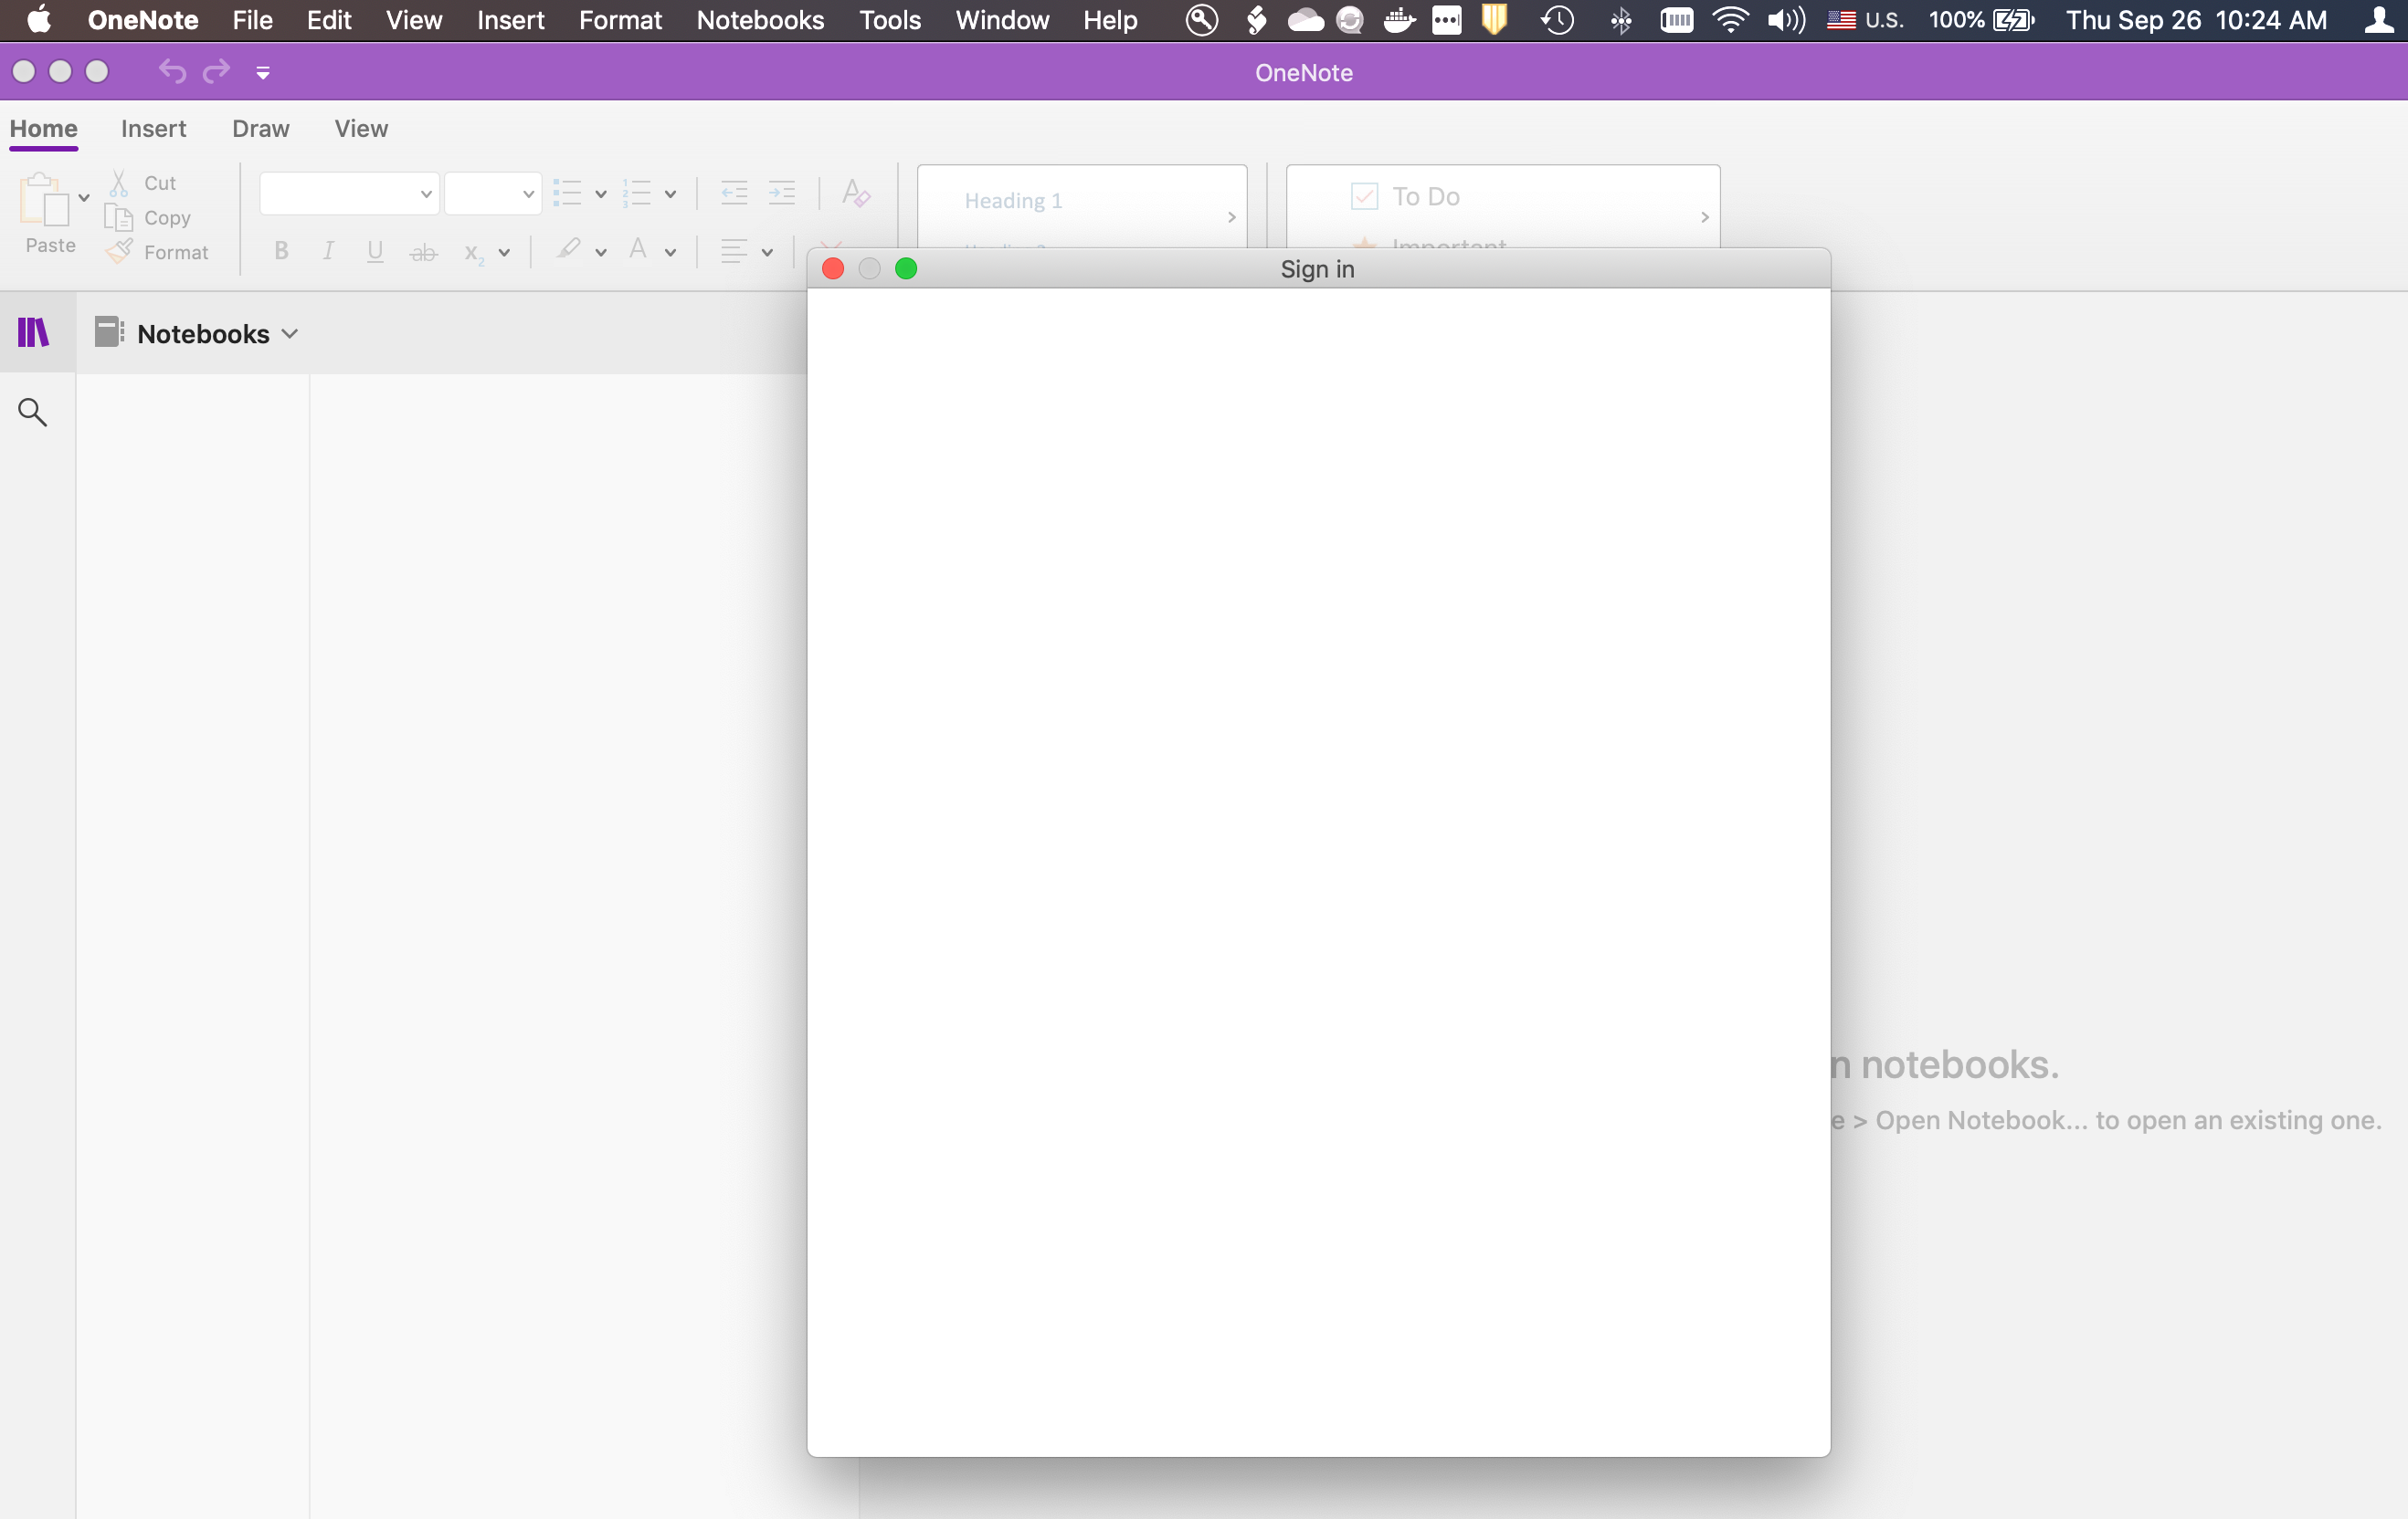Click the Docker whale menu icon
Image resolution: width=2408 pixels, height=1519 pixels.
pos(1399,20)
